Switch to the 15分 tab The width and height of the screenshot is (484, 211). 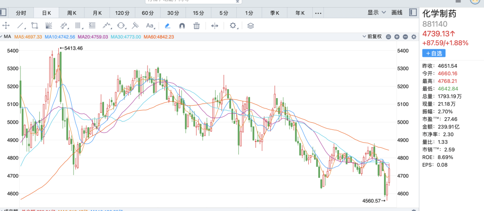pyautogui.click(x=199, y=13)
